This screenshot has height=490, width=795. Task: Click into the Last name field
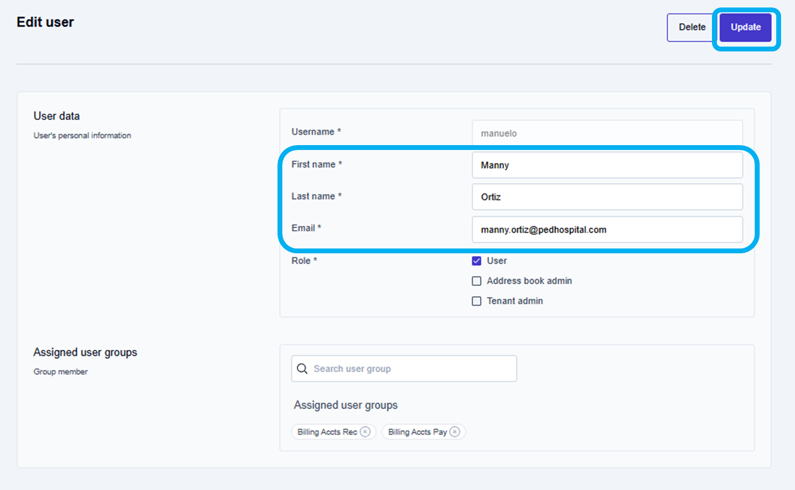tap(607, 197)
